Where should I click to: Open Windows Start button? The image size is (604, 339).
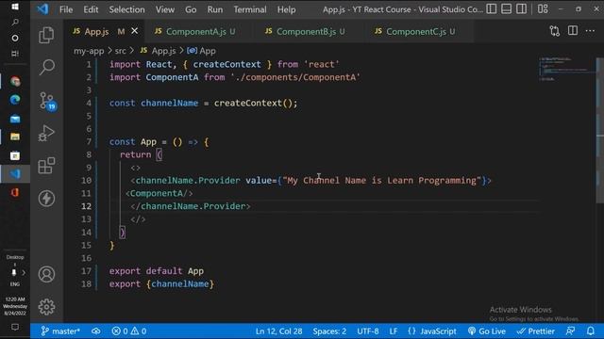click(15, 7)
